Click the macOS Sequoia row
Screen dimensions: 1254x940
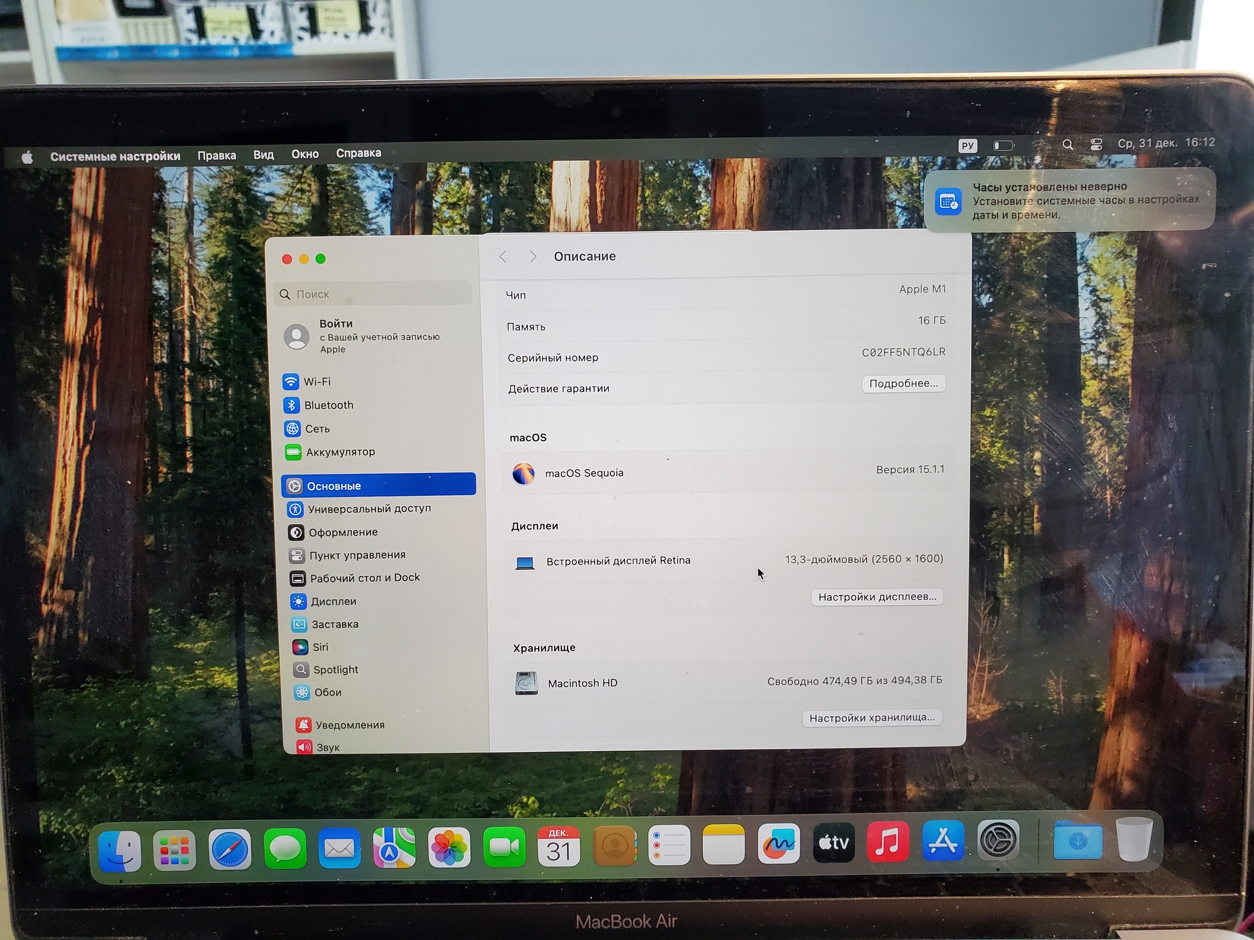point(727,472)
